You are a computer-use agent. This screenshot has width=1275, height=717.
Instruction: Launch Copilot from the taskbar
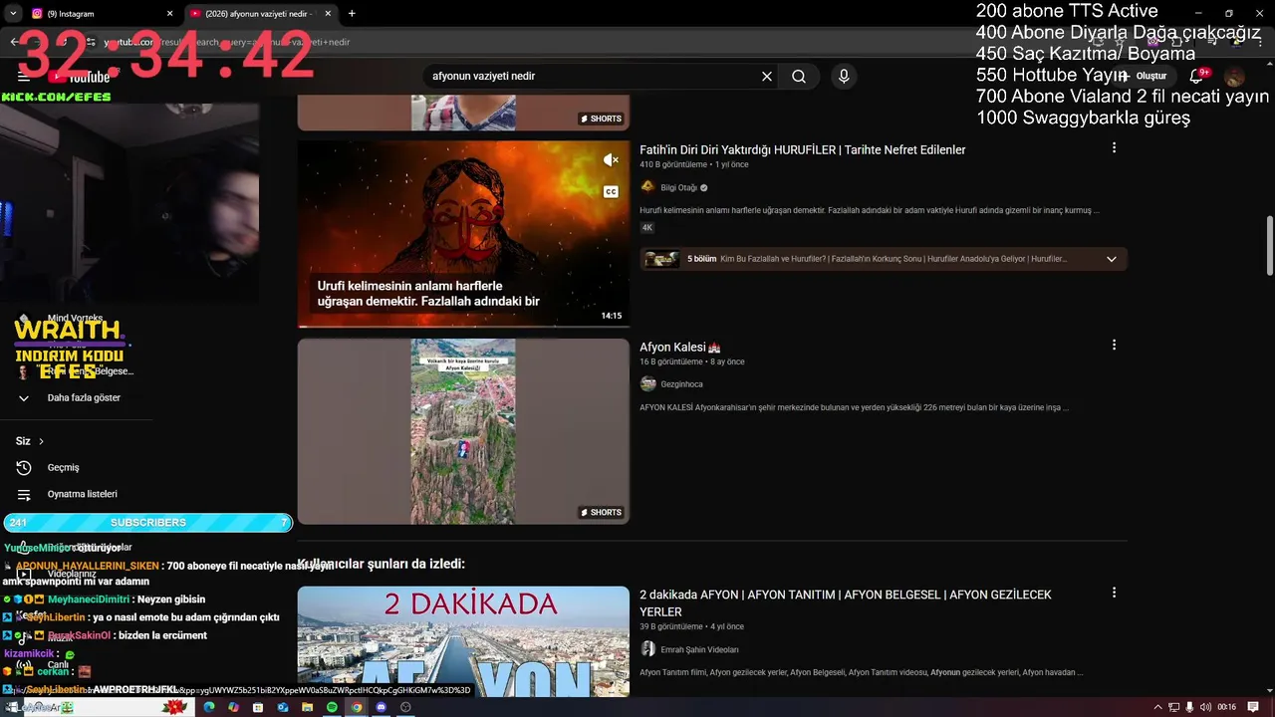click(x=233, y=707)
